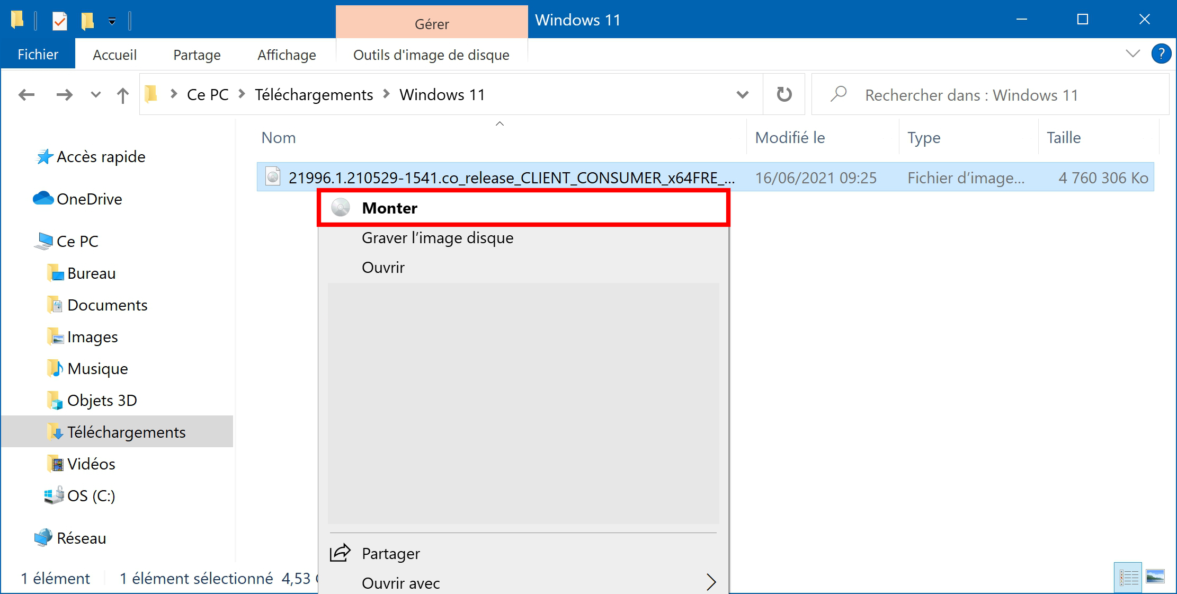Viewport: 1177px width, 594px height.
Task: Switch to the Partage ribbon tab
Action: (197, 55)
